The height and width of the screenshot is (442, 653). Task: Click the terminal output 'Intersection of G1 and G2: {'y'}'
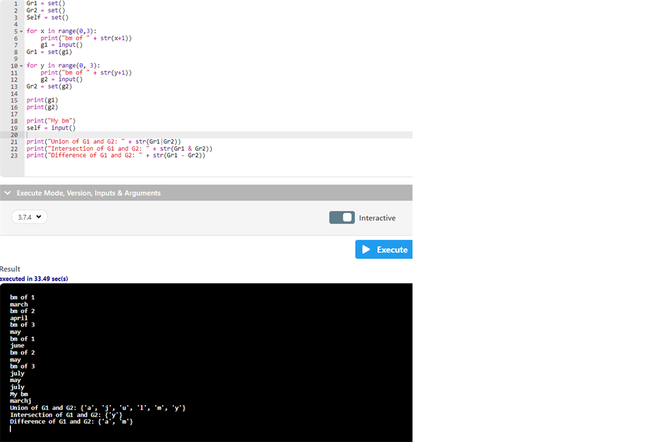66,415
